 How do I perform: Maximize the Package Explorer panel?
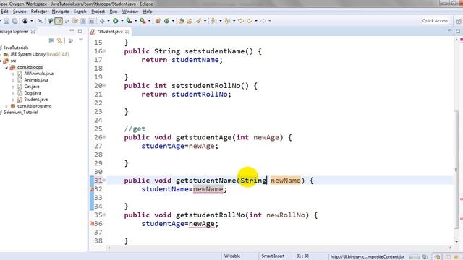[80, 31]
